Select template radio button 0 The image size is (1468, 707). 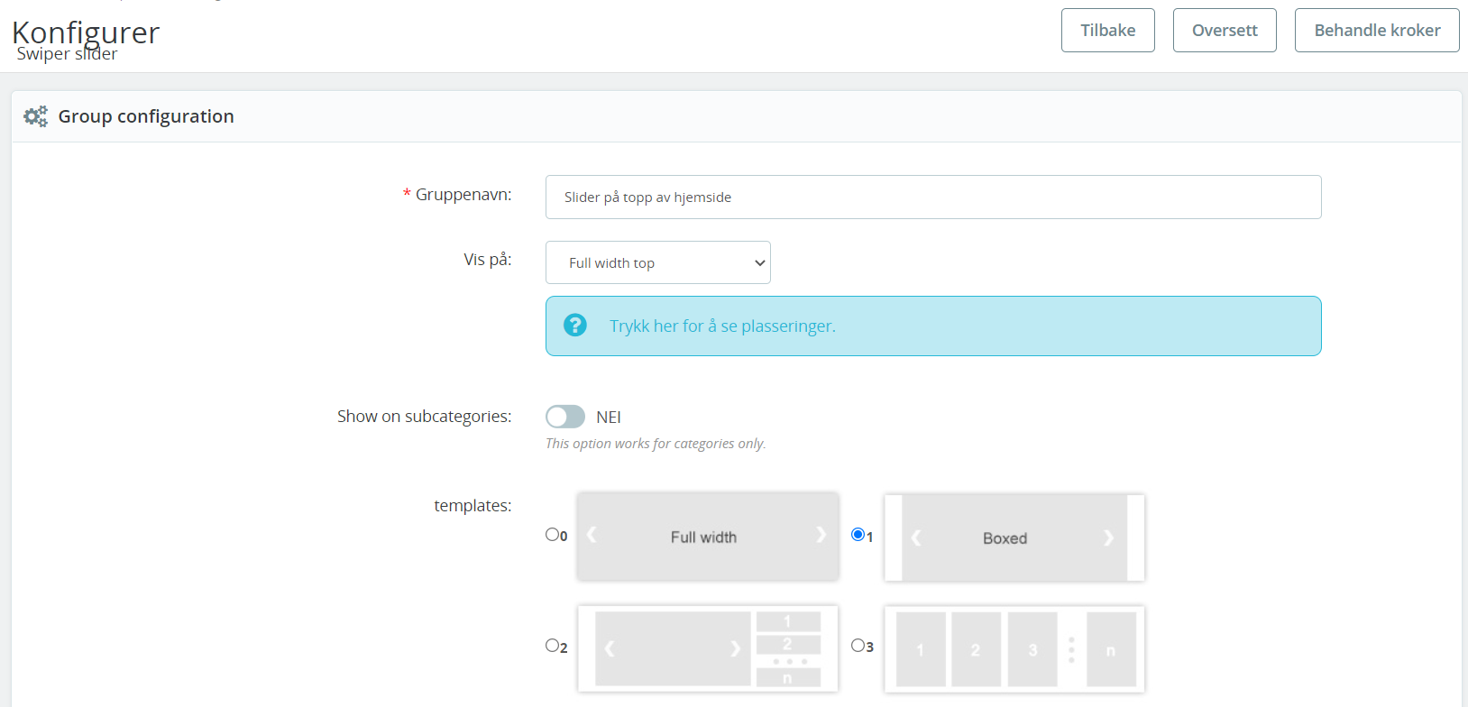point(552,535)
